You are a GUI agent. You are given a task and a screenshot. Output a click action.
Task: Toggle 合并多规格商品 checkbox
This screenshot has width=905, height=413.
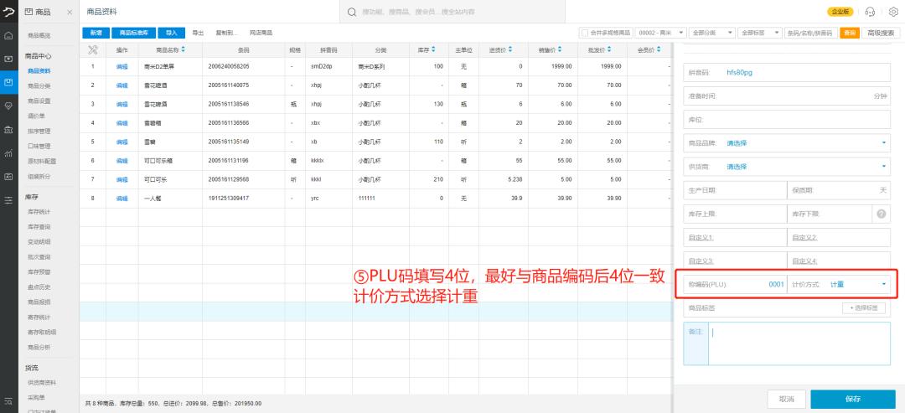(x=585, y=33)
